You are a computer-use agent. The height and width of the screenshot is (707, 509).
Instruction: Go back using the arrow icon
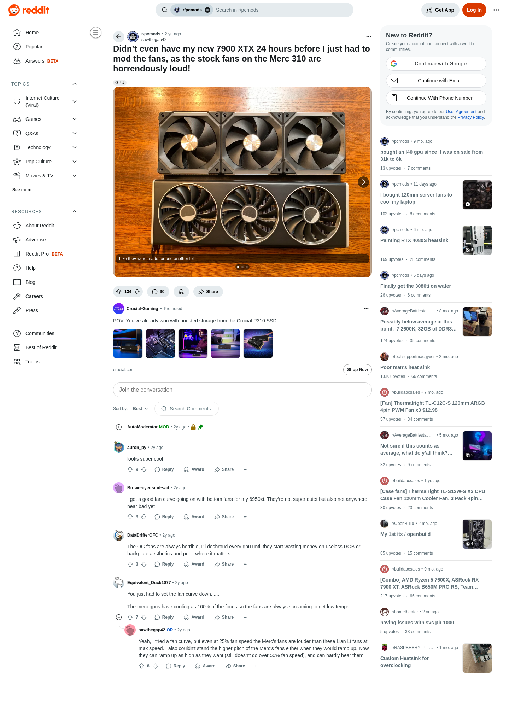[119, 37]
